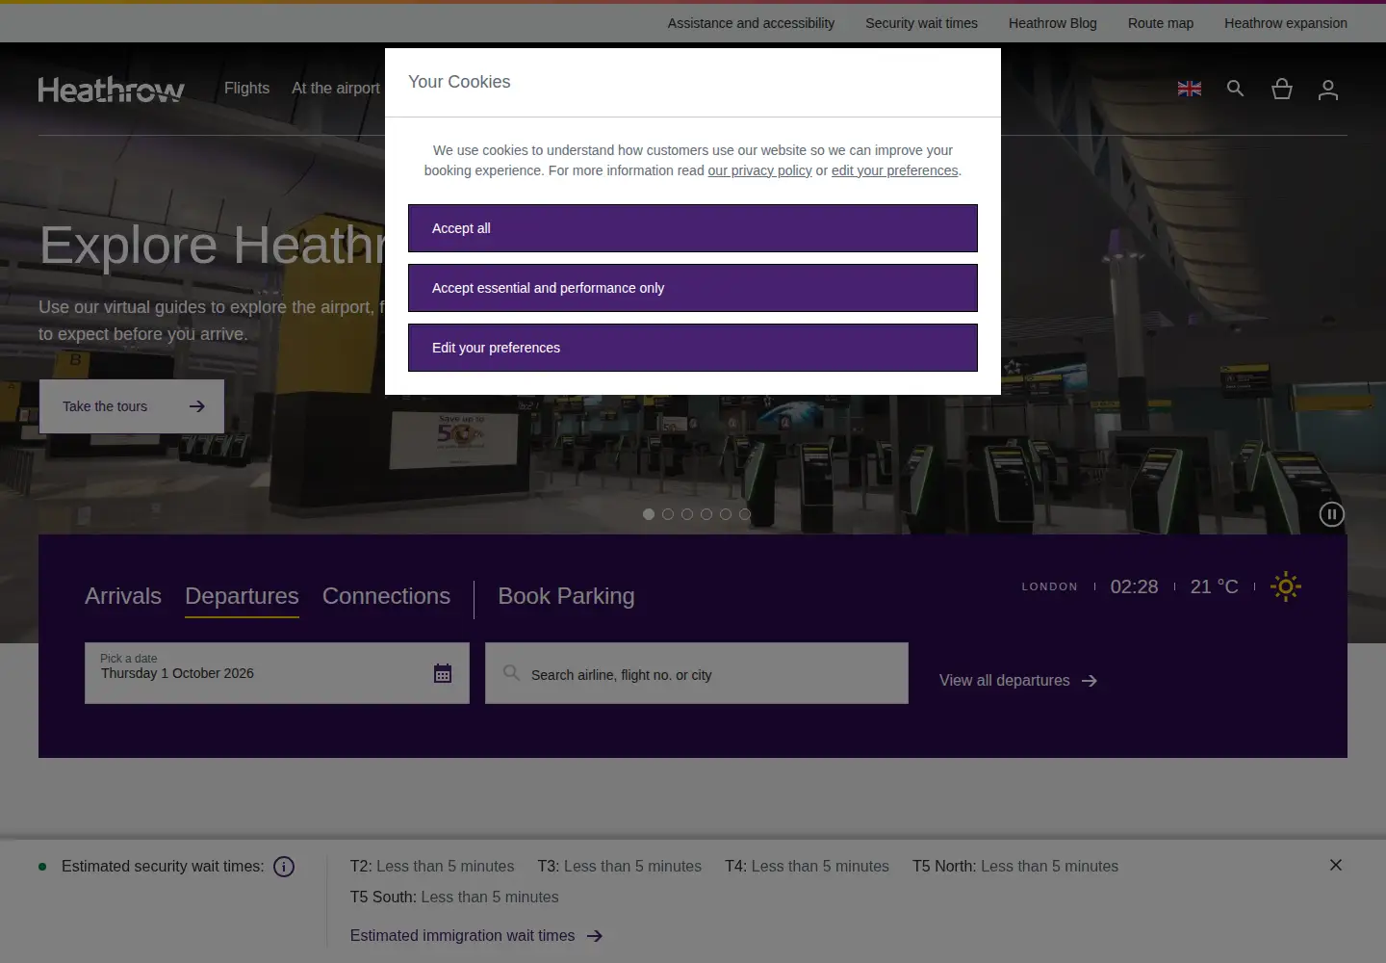Select the second carousel slide dot
1386x963 pixels.
click(x=668, y=514)
